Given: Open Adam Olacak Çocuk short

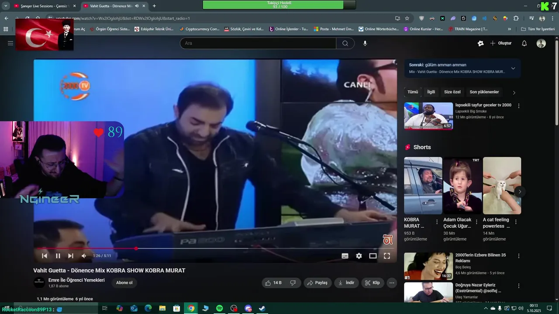Looking at the screenshot, I should tap(462, 185).
